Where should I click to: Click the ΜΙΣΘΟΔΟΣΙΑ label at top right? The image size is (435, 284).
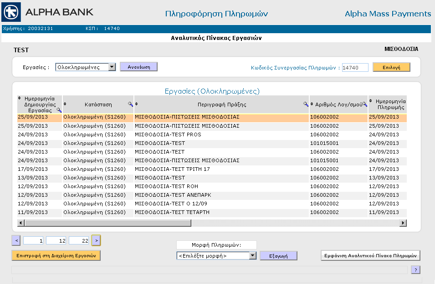(x=401, y=49)
